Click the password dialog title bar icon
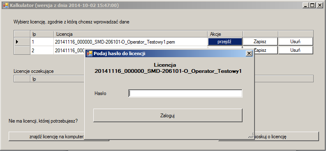This screenshot has width=326, height=151. click(89, 53)
